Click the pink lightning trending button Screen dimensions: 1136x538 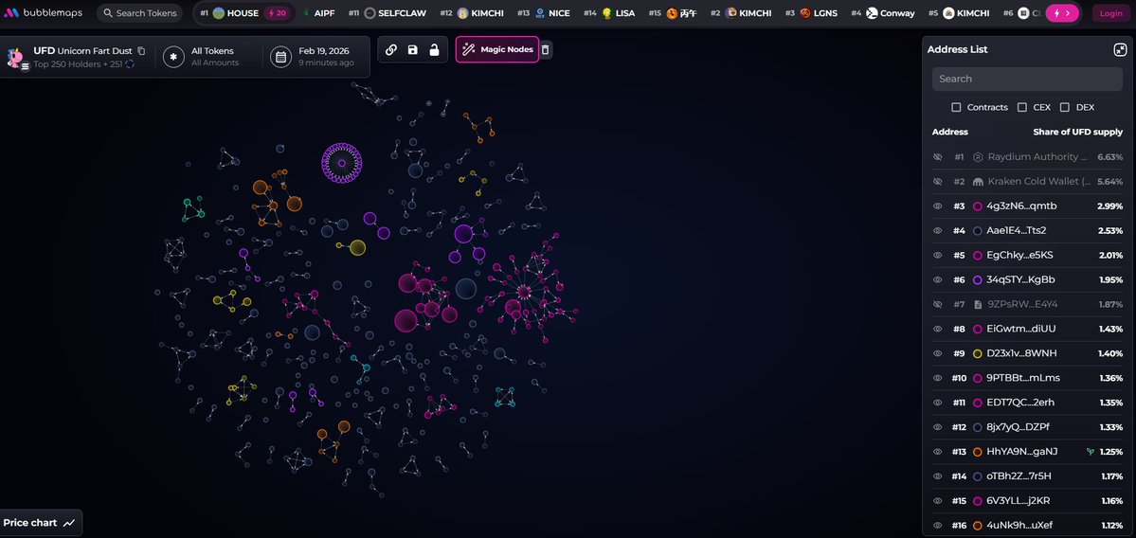[x=1061, y=13]
